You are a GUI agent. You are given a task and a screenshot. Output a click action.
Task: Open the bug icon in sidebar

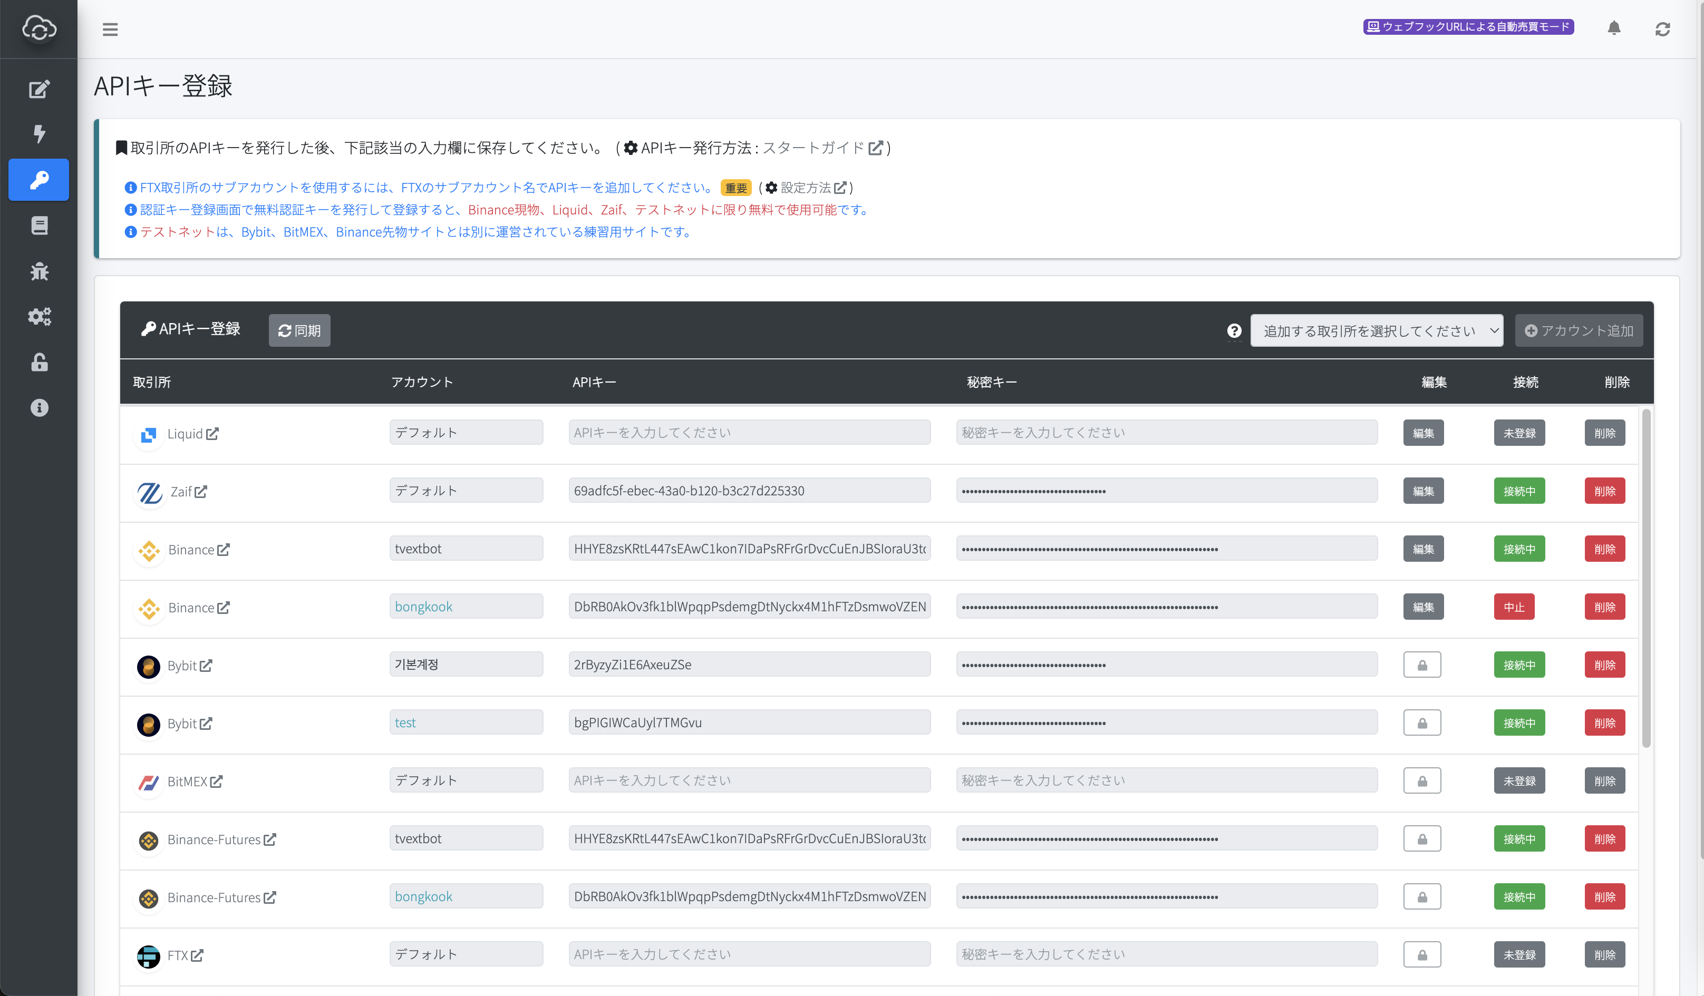pos(39,271)
